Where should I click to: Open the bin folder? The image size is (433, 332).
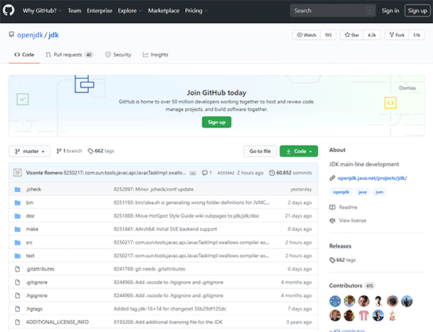click(x=29, y=203)
